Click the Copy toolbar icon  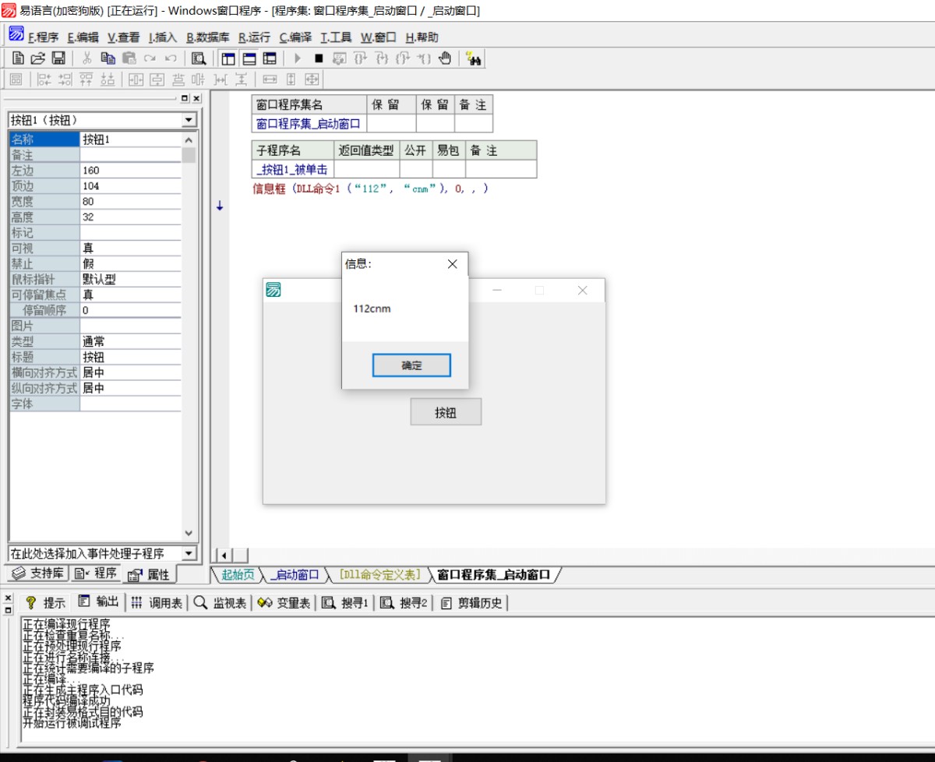(108, 58)
